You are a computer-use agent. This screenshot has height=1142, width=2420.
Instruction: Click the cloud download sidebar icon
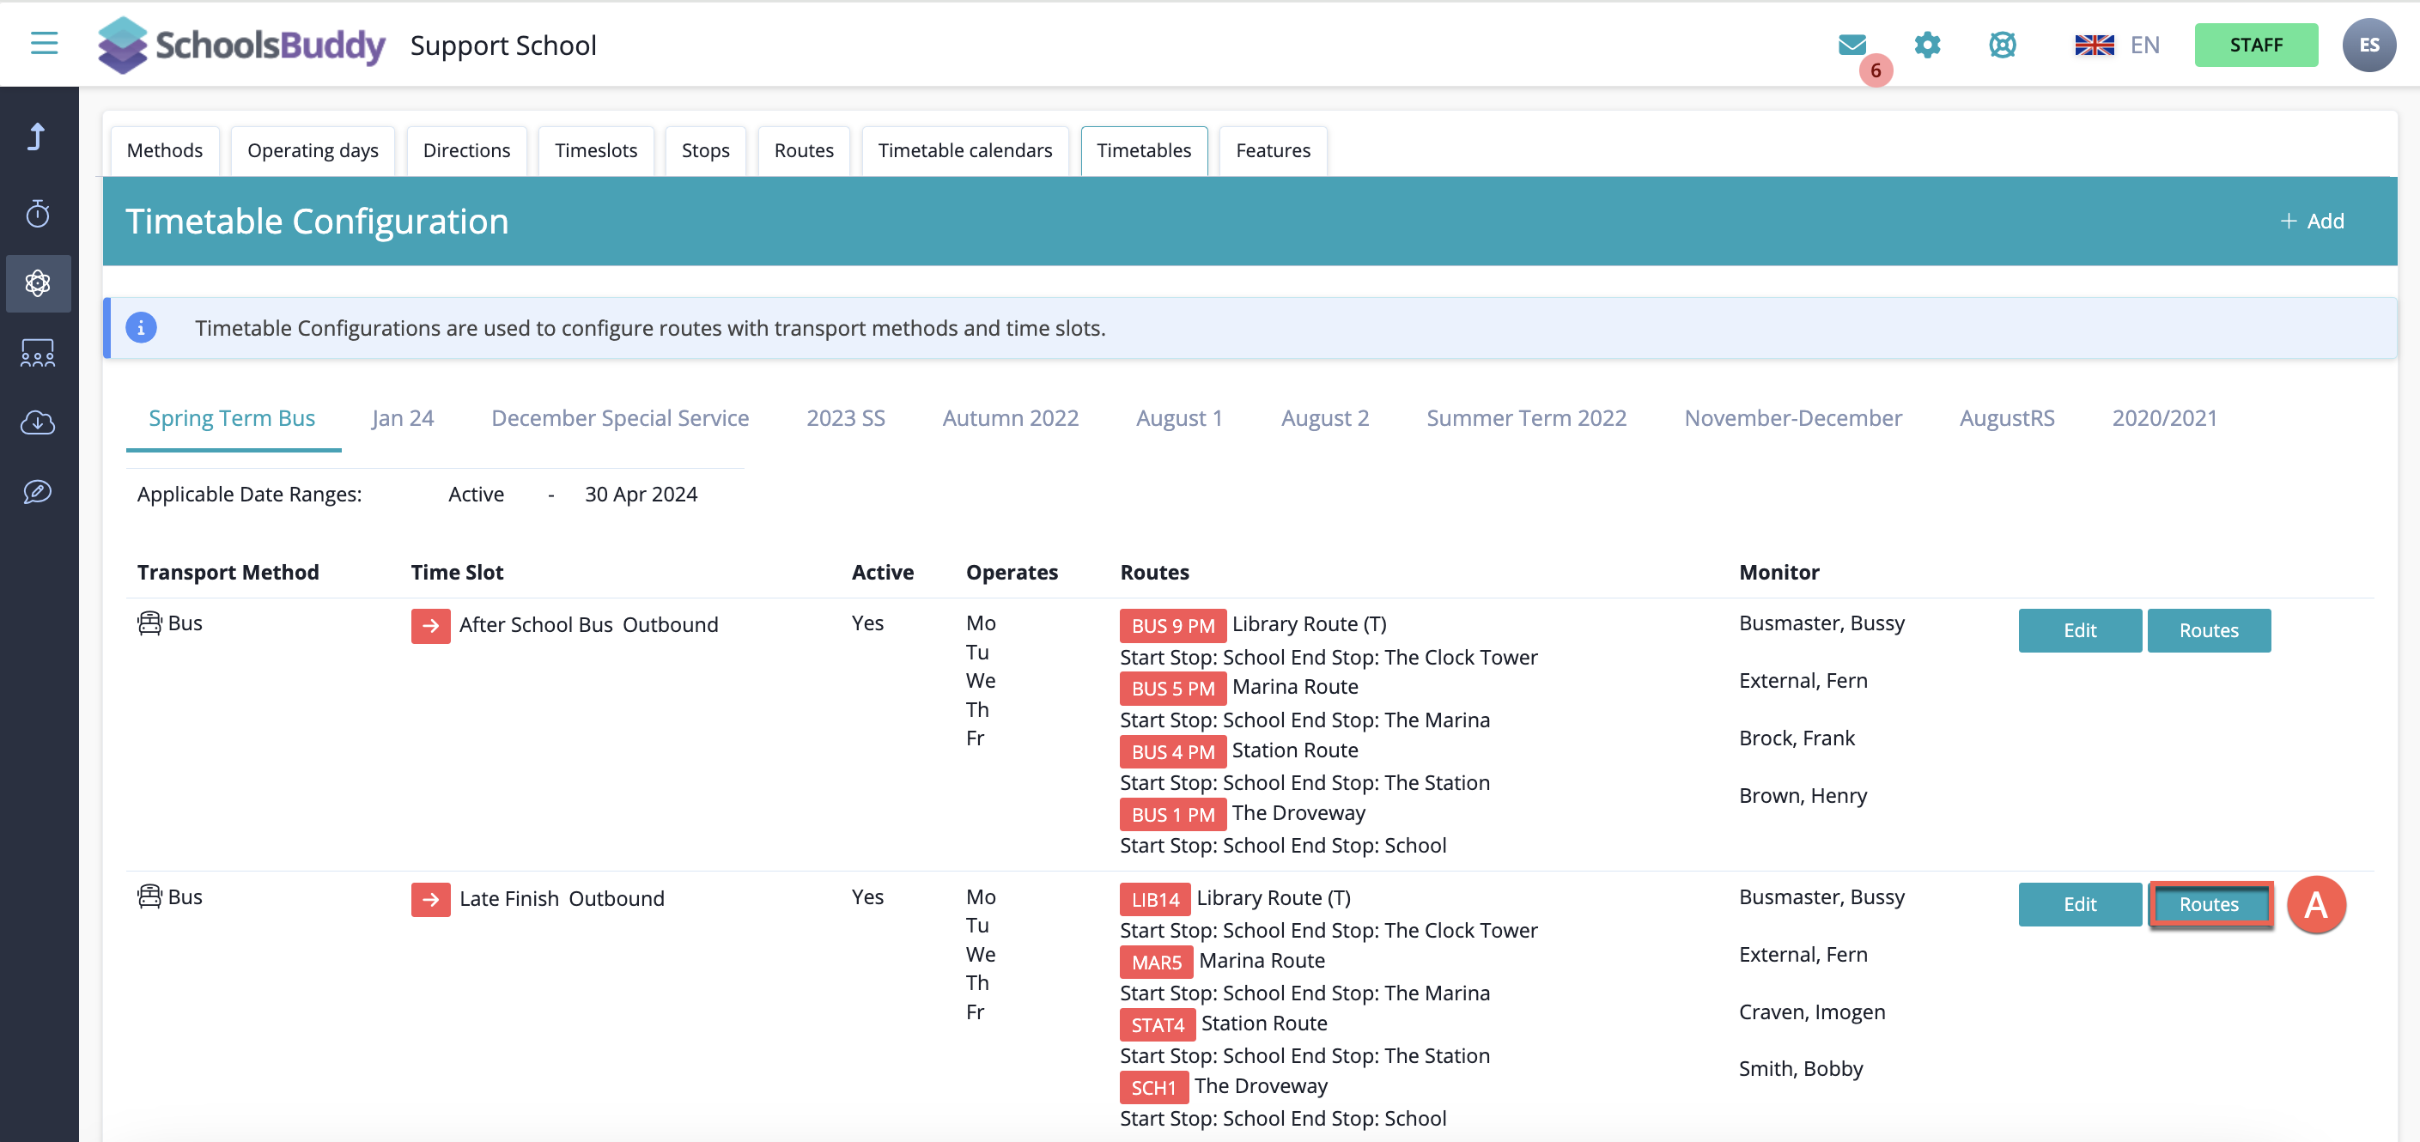tap(38, 422)
